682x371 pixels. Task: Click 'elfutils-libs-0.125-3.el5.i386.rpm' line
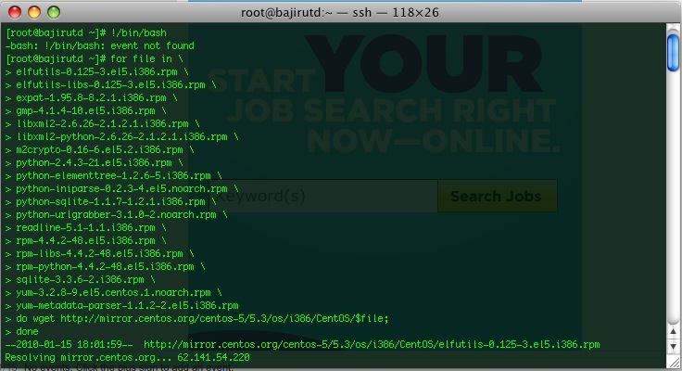pyautogui.click(x=110, y=85)
